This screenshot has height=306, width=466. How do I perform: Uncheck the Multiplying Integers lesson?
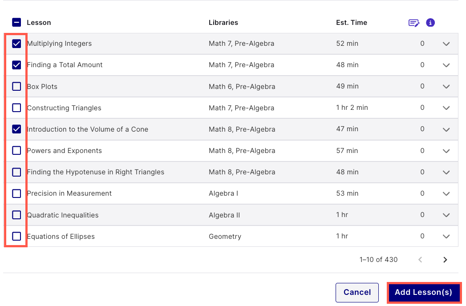click(16, 44)
